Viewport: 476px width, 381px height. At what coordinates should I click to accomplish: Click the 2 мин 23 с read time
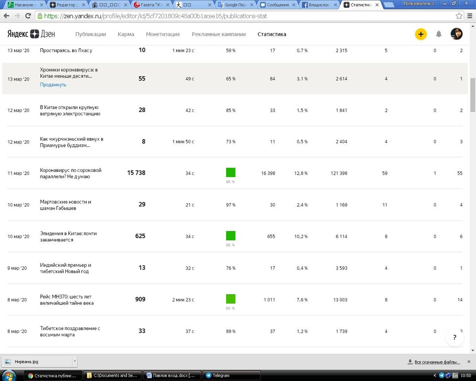[x=183, y=300]
